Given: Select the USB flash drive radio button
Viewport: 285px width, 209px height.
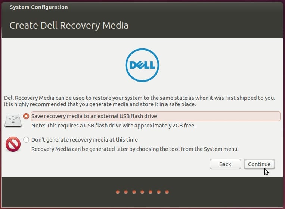Looking at the screenshot, I should [x=26, y=116].
